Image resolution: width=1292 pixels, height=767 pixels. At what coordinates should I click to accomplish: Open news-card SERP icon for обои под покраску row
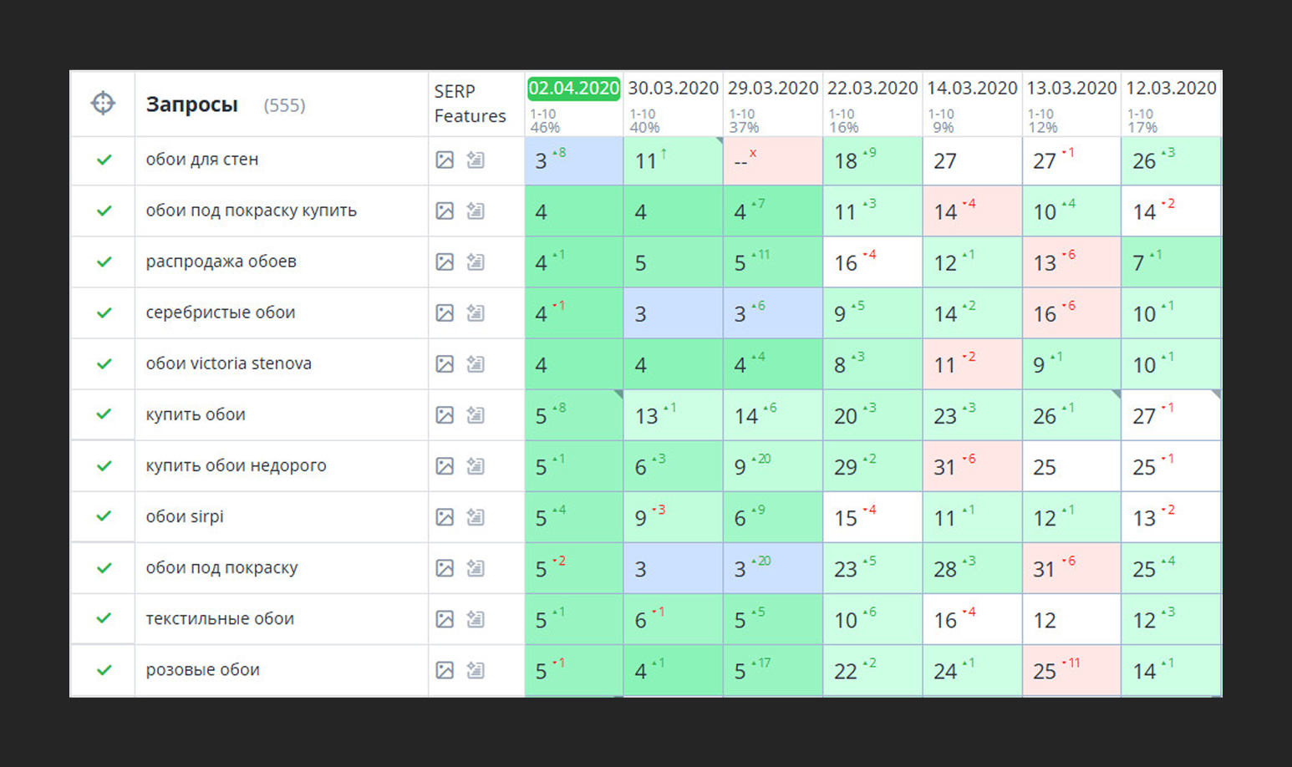tap(476, 567)
